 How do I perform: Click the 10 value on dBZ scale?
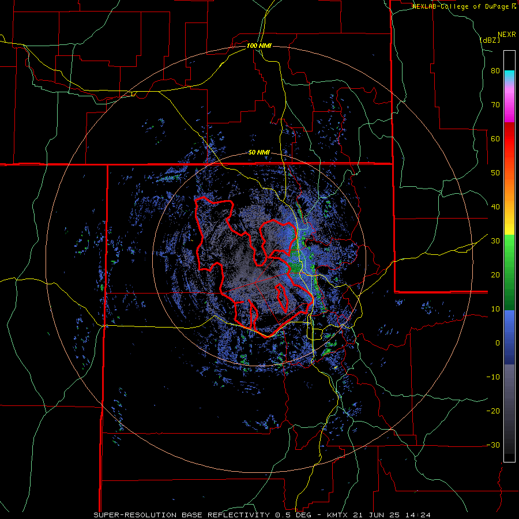495,309
